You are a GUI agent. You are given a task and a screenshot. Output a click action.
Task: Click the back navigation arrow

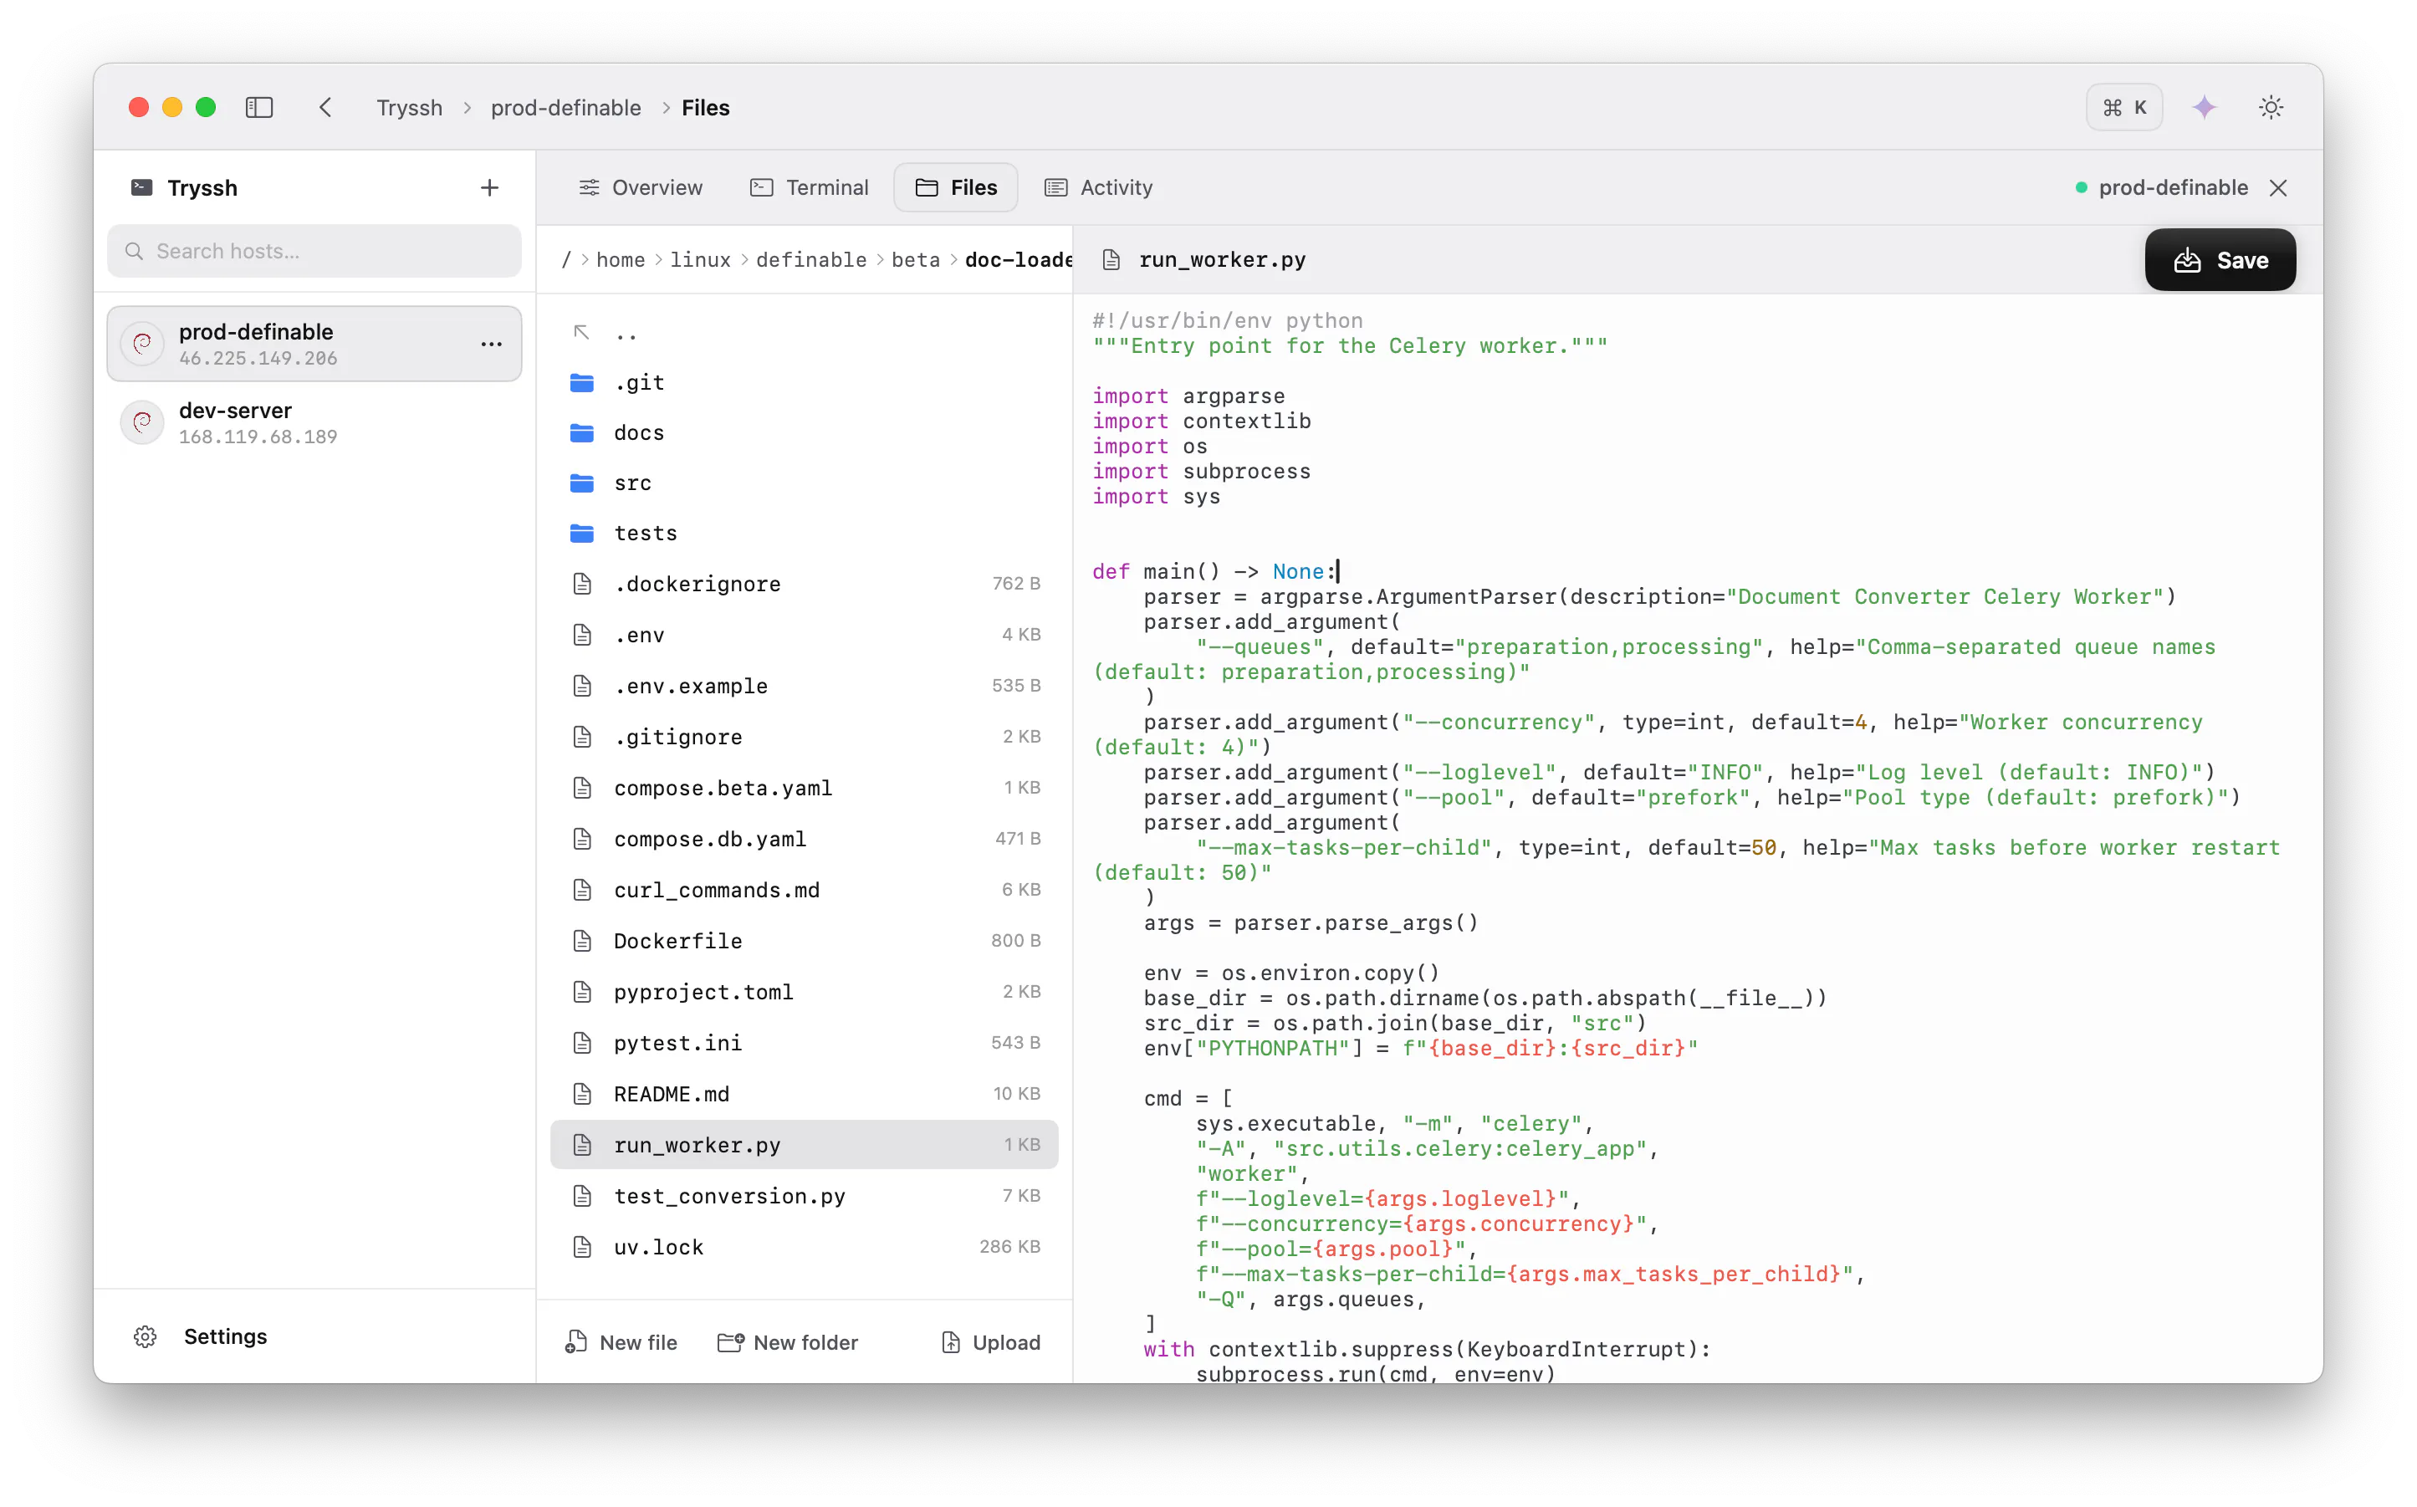pyautogui.click(x=325, y=108)
